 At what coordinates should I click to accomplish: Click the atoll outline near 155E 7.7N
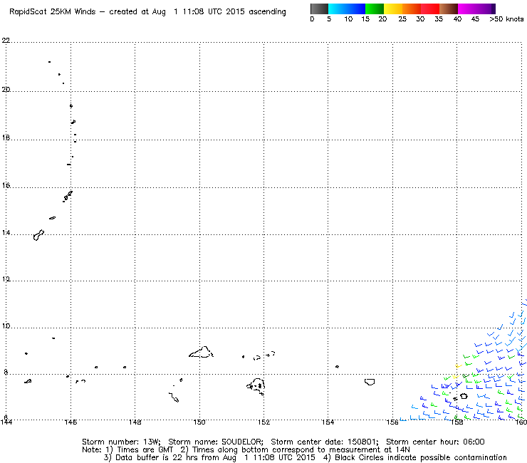370,382
